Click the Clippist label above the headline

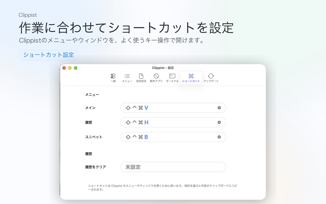coord(28,15)
